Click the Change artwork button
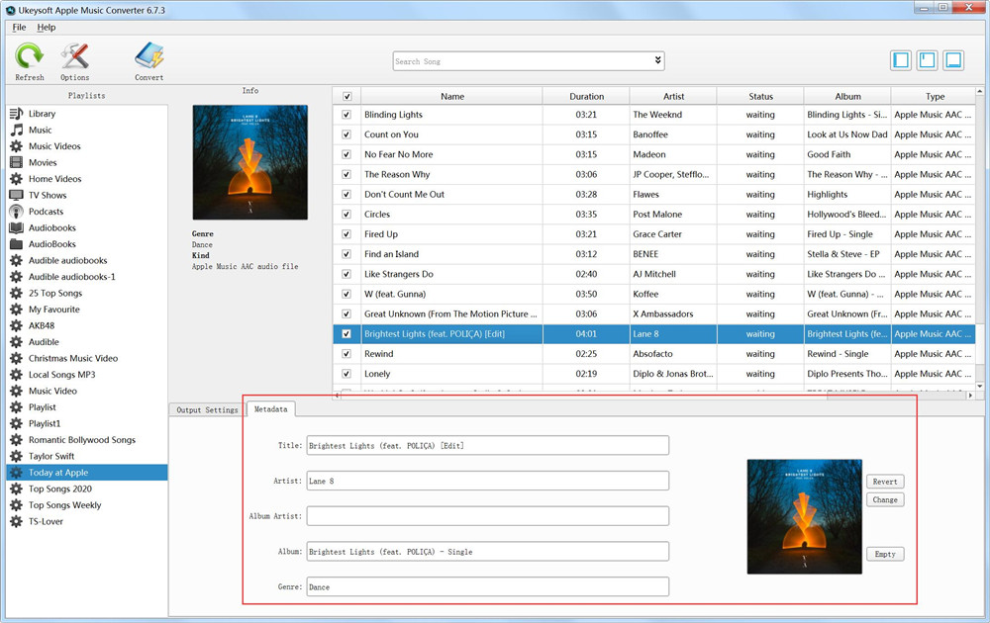The width and height of the screenshot is (990, 623). pos(885,500)
